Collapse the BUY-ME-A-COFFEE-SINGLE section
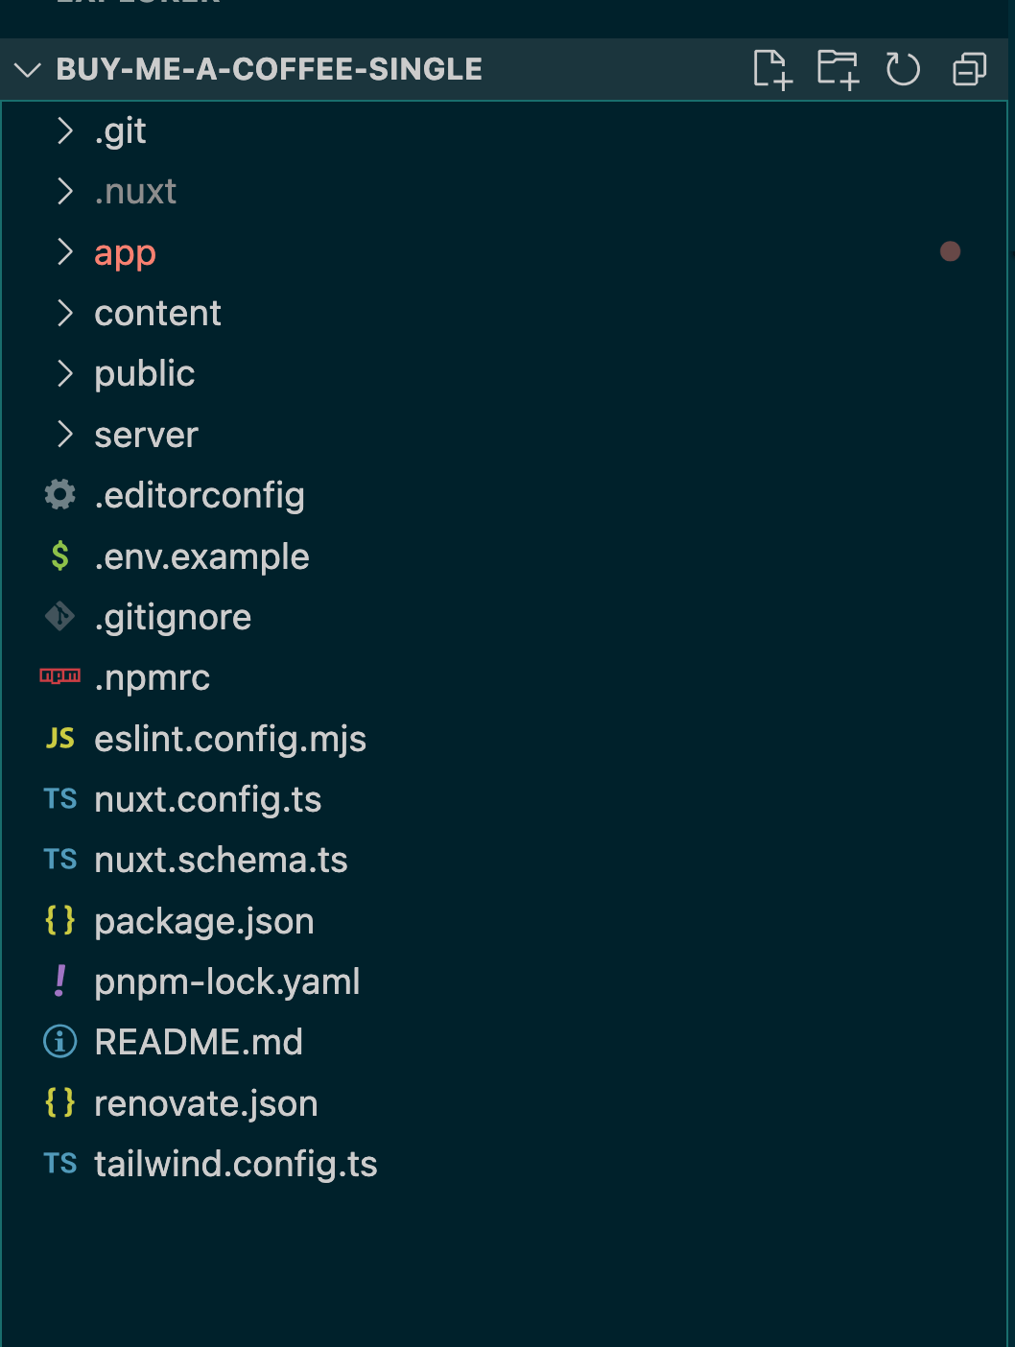Screen dimensions: 1015x1347 [29, 69]
